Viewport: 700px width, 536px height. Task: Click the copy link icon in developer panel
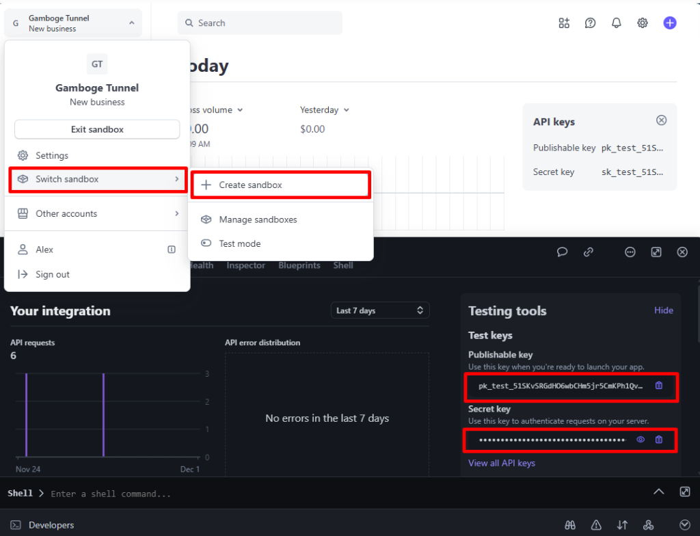click(589, 252)
